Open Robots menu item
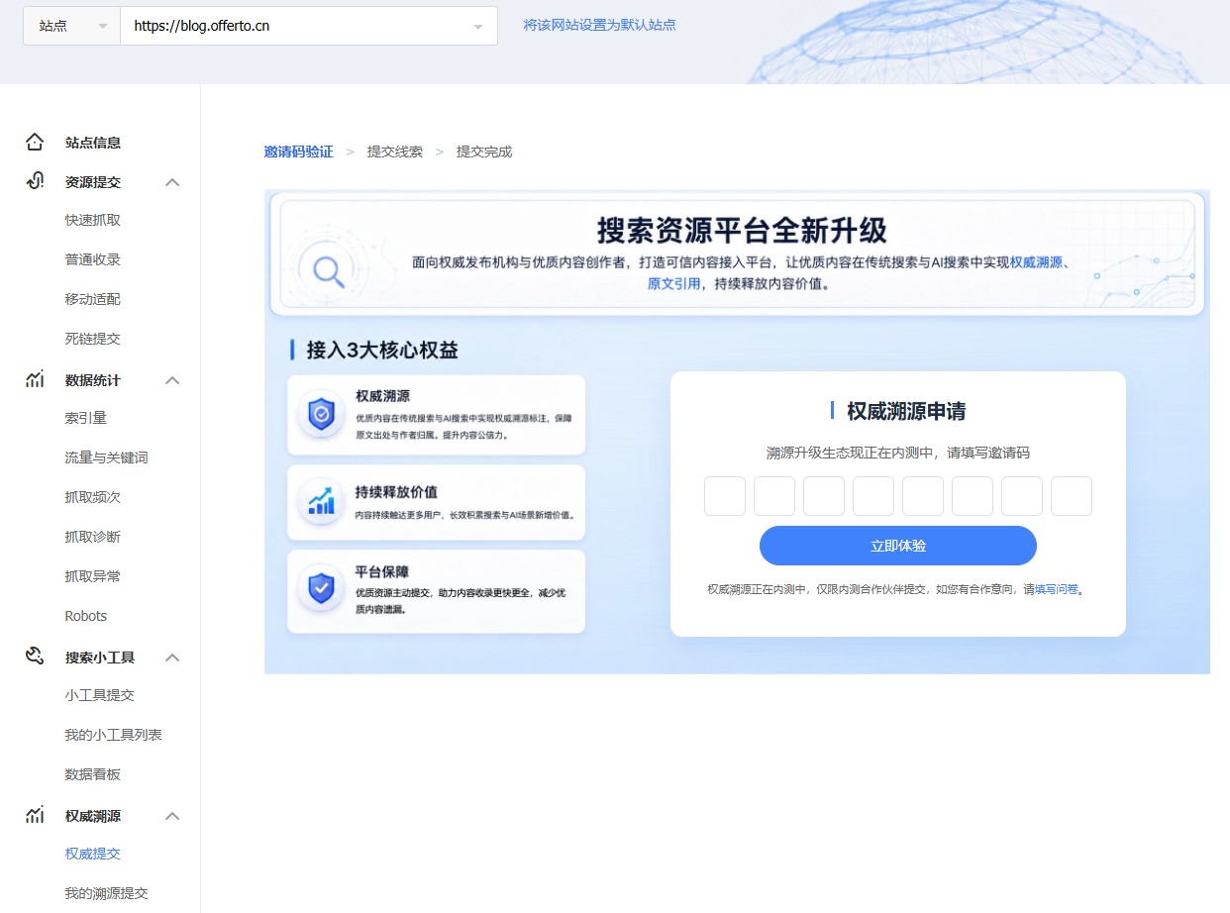 (86, 616)
